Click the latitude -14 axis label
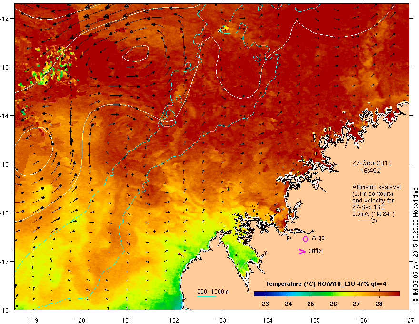 point(5,116)
